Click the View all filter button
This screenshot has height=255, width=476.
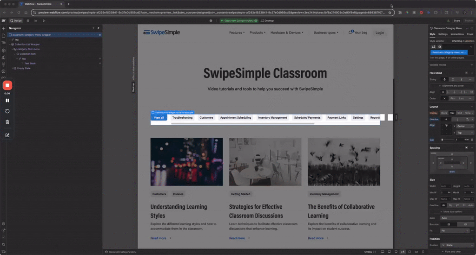click(x=159, y=117)
